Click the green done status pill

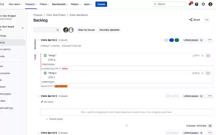coord(177,40)
